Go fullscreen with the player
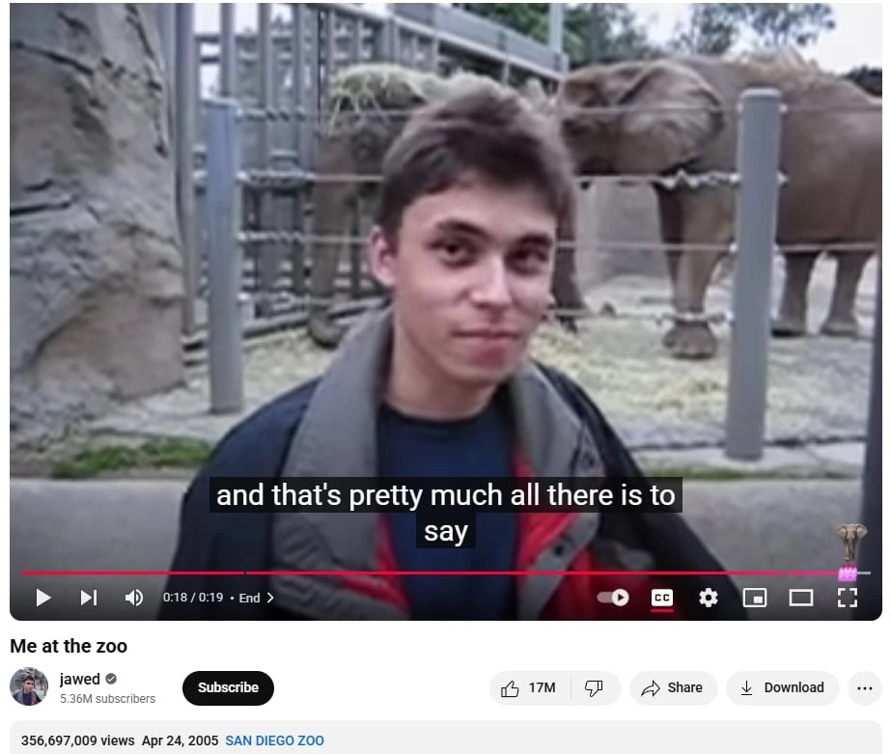This screenshot has width=891, height=754. point(848,598)
